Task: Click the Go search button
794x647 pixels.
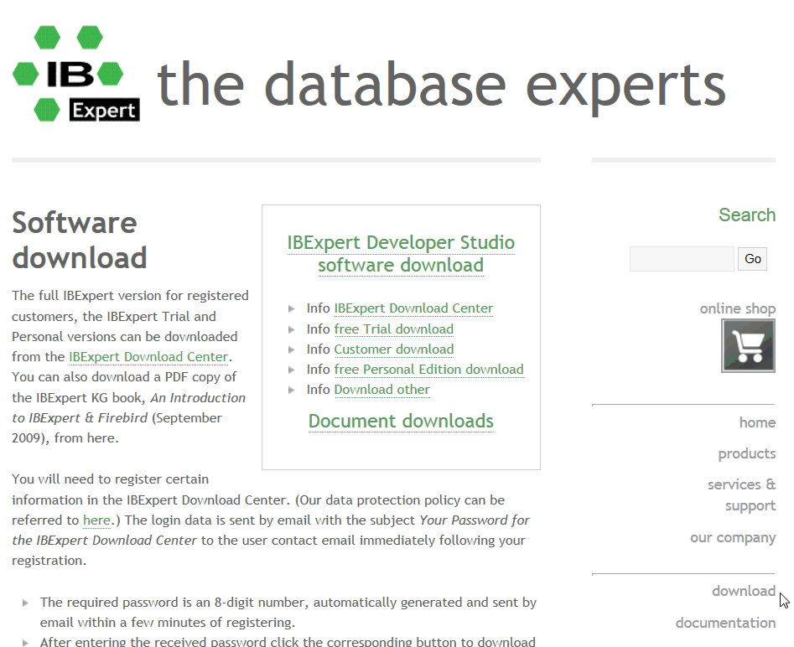Action: (x=752, y=259)
